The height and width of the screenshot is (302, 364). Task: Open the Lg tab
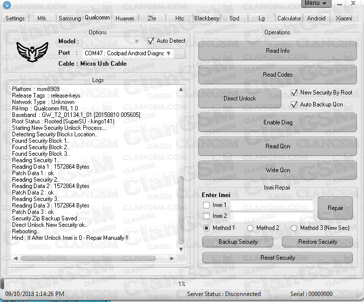(261, 18)
